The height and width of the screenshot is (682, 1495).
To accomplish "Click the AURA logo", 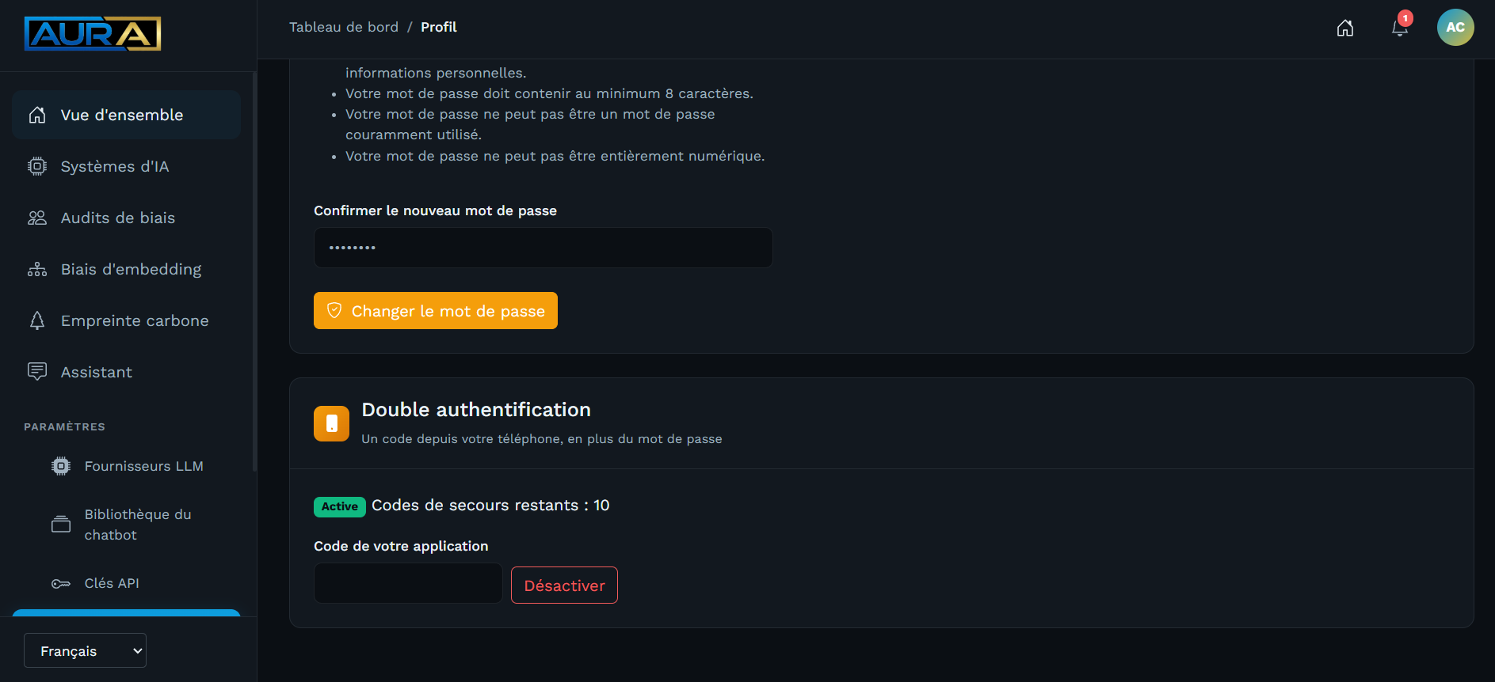I will 93,33.
